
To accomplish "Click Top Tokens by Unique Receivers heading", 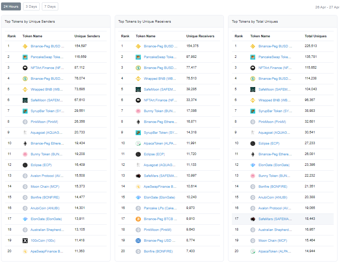I will tap(145, 22).
